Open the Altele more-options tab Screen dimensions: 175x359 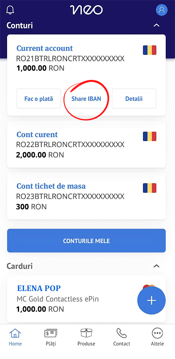click(x=157, y=337)
